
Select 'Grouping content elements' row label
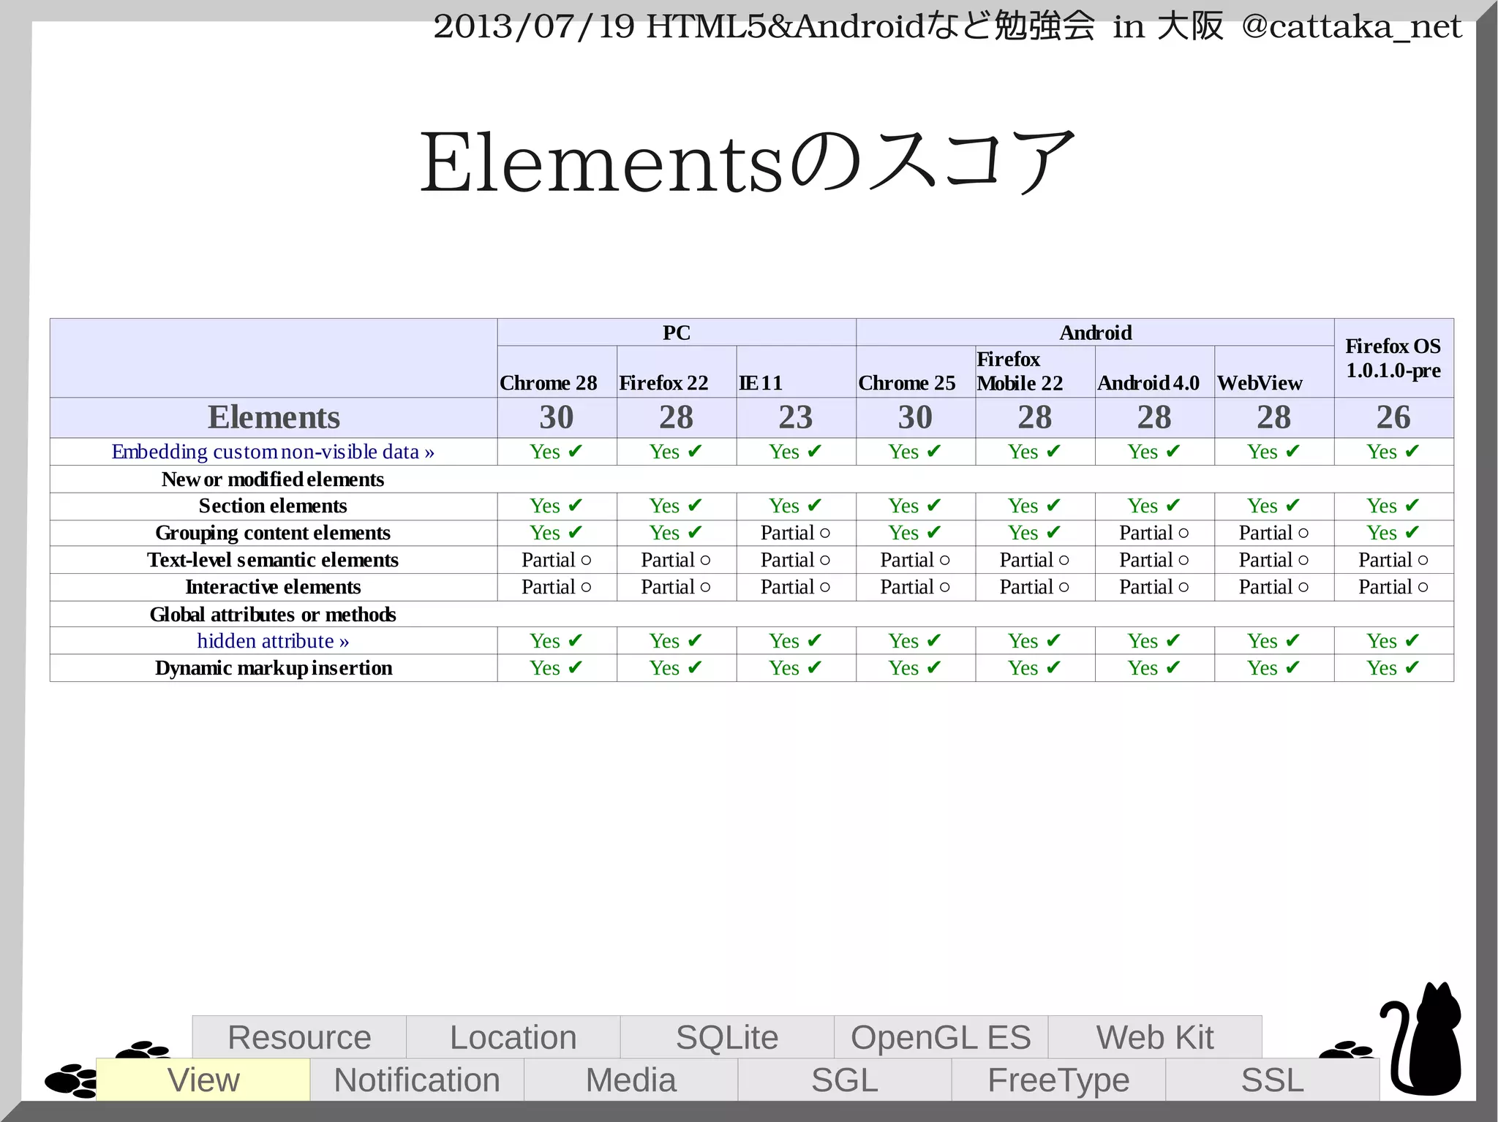(273, 533)
